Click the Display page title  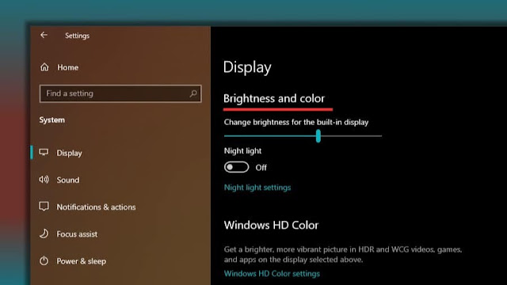click(x=247, y=67)
